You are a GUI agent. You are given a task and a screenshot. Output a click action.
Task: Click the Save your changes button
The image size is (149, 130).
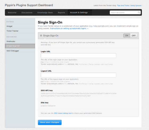tap(50, 122)
